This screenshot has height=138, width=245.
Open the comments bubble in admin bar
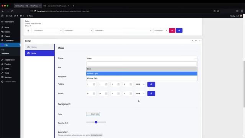tap(22, 16)
